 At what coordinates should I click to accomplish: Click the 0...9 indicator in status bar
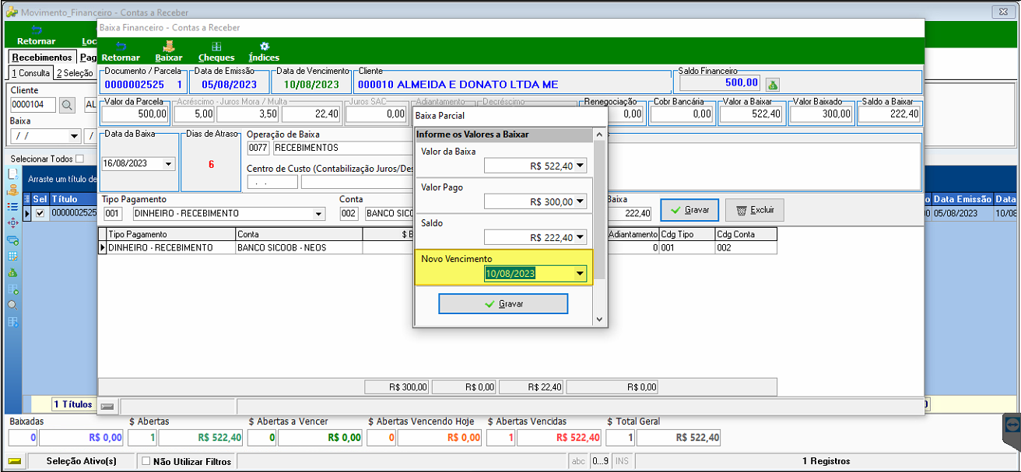[600, 461]
